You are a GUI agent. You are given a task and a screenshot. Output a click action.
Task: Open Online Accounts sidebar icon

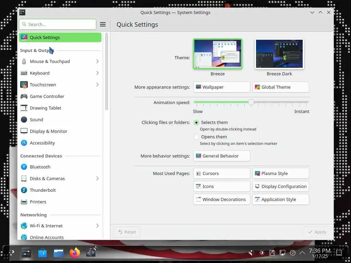(24, 237)
